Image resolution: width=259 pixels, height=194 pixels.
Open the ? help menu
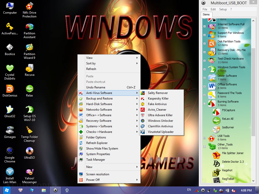tap(231, 9)
